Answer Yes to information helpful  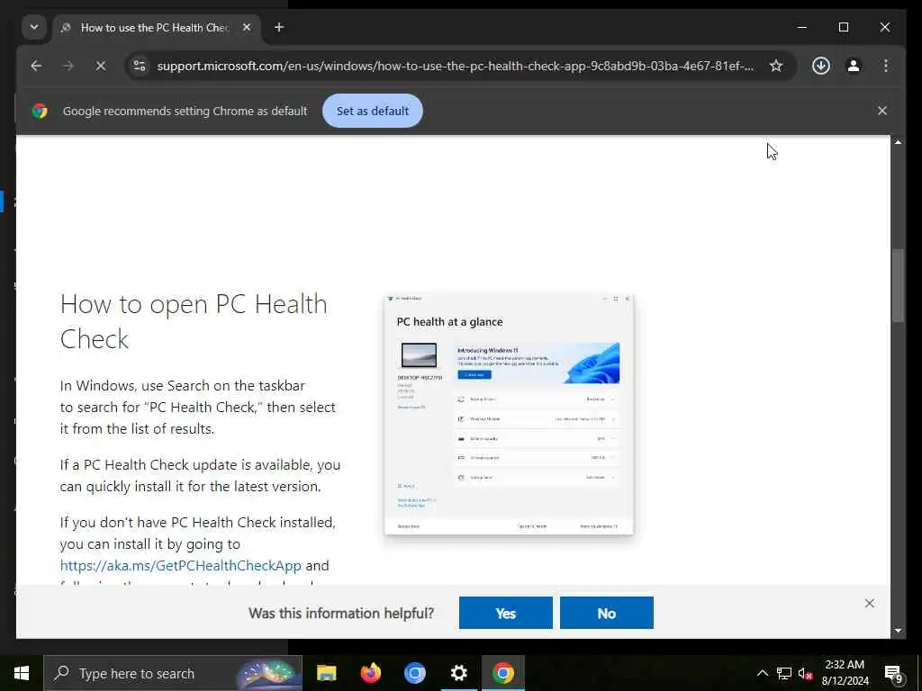[x=506, y=613]
